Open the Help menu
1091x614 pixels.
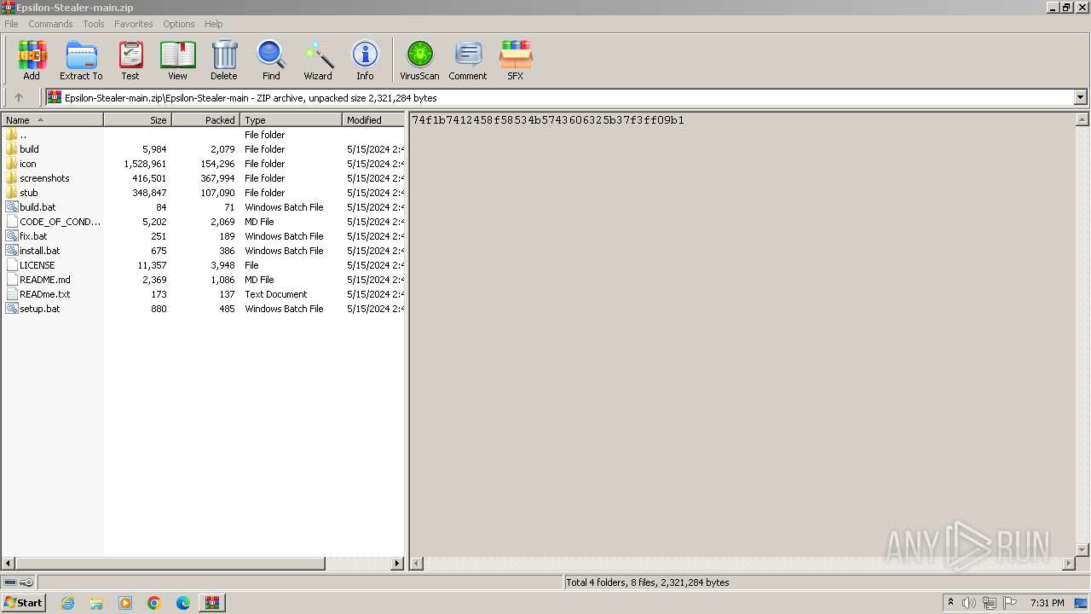point(214,24)
